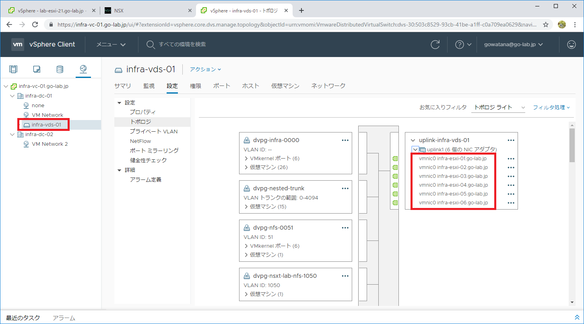The image size is (584, 324).
Task: Open the VMs and Templates inventory icon
Action: pyautogui.click(x=37, y=69)
